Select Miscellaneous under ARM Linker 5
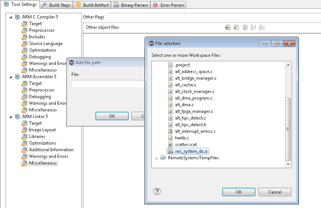This screenshot has width=321, height=208. [43, 163]
